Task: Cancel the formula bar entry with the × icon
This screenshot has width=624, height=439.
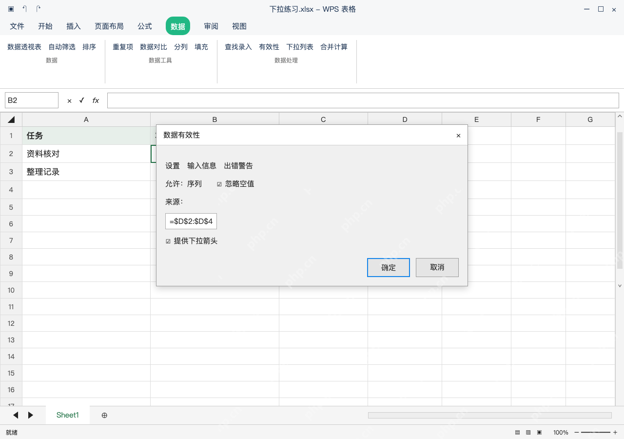Action: [x=69, y=100]
